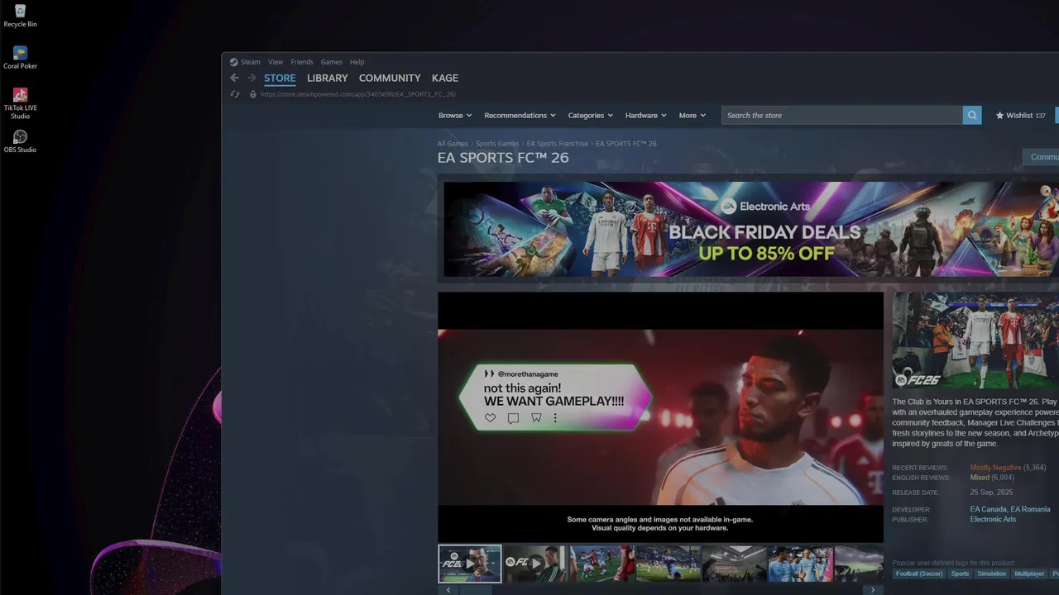Switch to the STORE tab
1059x595 pixels.
pos(280,78)
